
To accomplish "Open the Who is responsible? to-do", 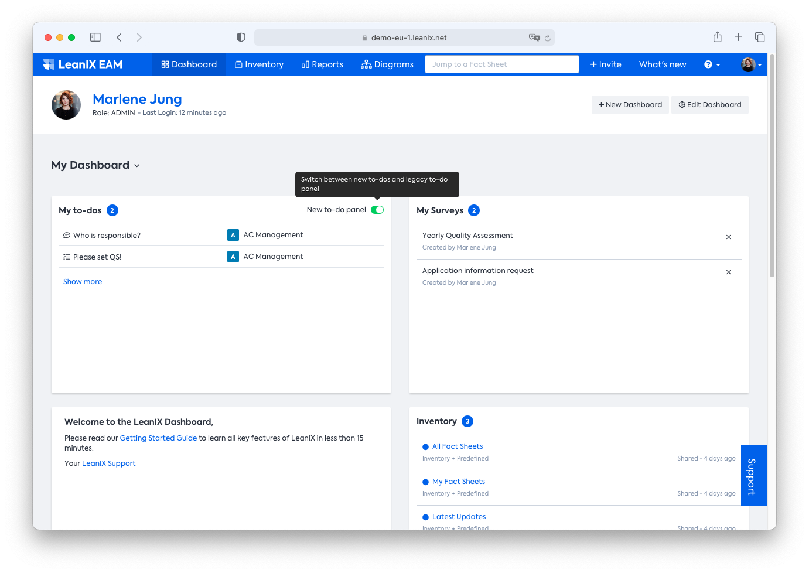I will pyautogui.click(x=107, y=236).
